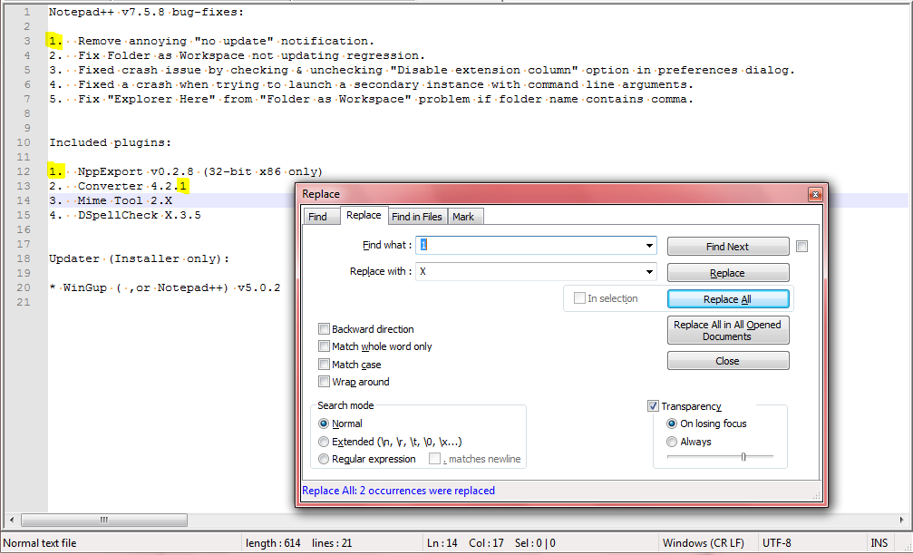Close the Replace dialog with X icon
This screenshot has width=913, height=555.
815,194
